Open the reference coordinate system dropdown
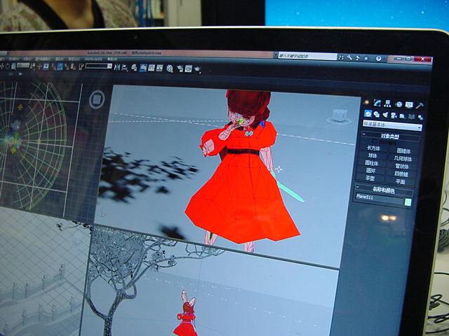 pyautogui.click(x=23, y=65)
